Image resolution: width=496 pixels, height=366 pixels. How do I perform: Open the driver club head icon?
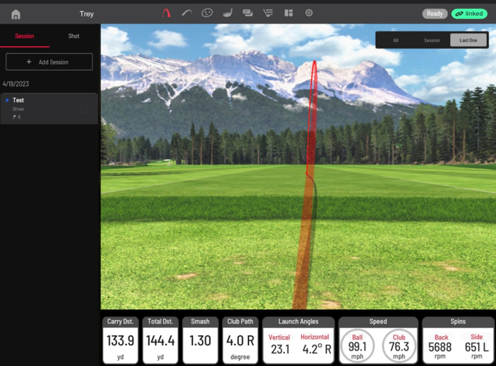pyautogui.click(x=228, y=13)
